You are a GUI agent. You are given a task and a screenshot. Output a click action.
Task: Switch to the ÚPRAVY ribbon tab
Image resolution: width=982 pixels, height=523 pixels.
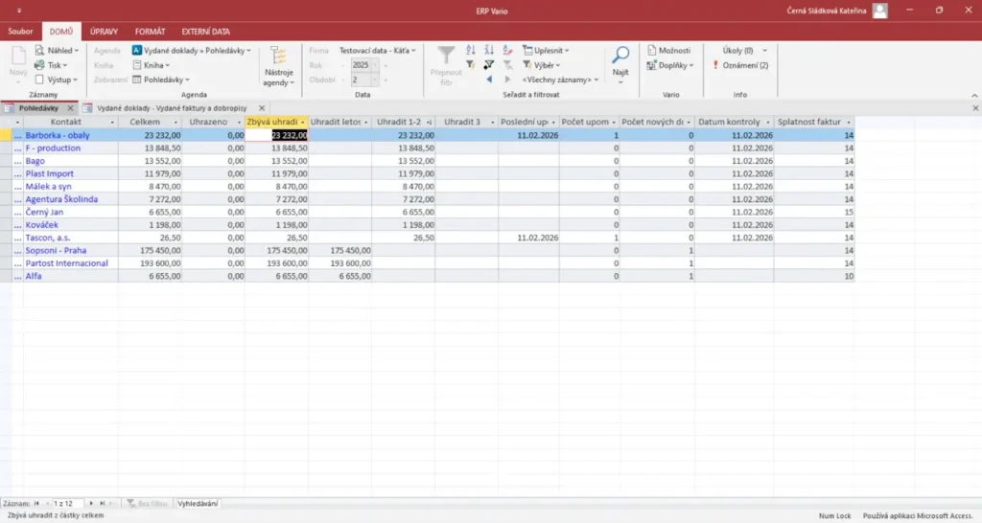[x=103, y=31]
